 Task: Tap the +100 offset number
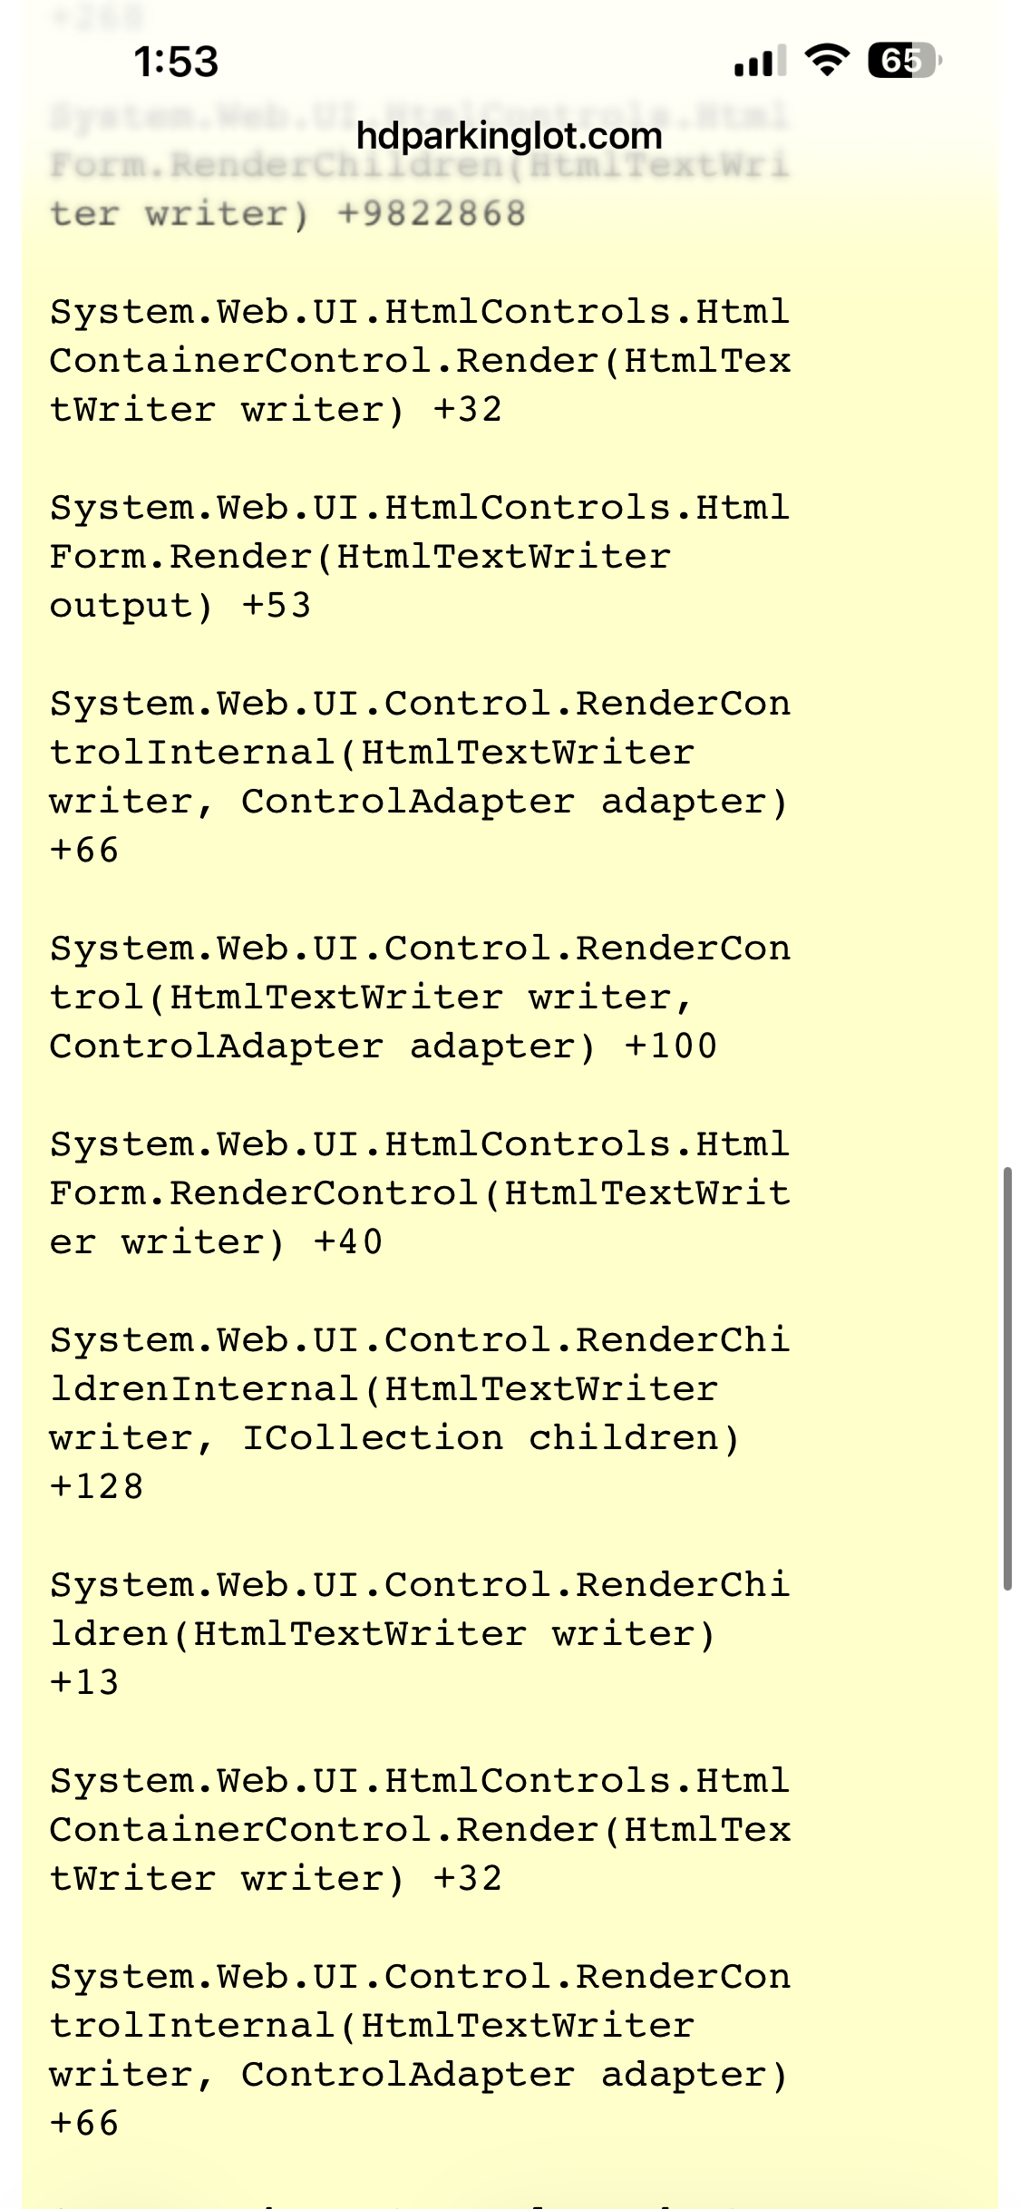pos(671,1046)
